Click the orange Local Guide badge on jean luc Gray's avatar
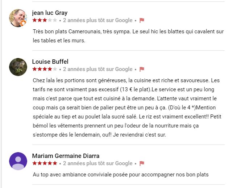This screenshot has width=241, height=188. pyautogui.click(x=23, y=24)
